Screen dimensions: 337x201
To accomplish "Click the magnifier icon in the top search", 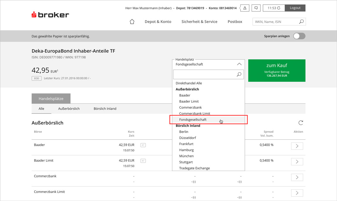I will pyautogui.click(x=301, y=22).
